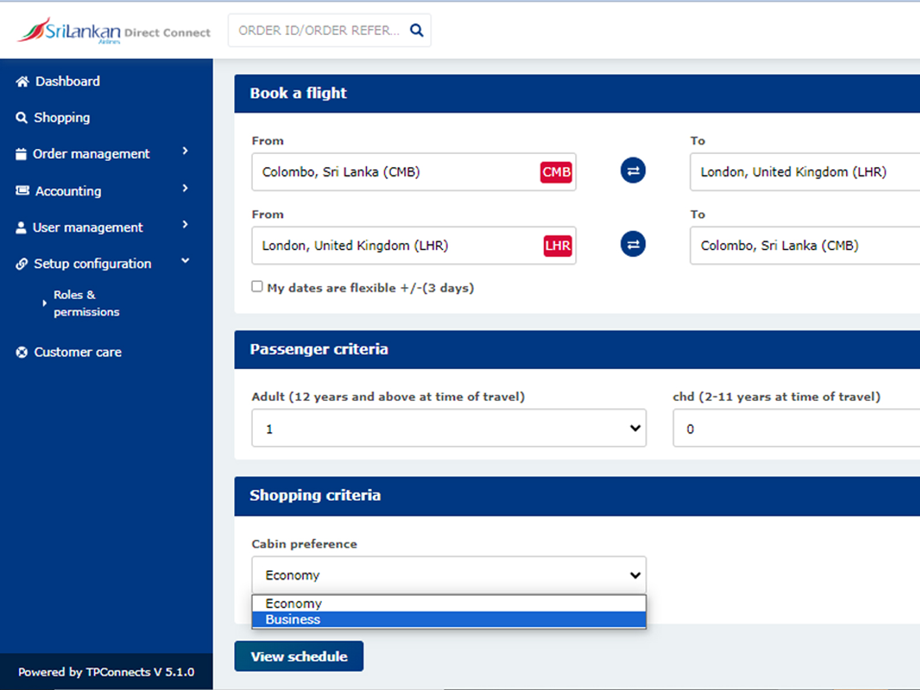Open Roles & permissions submenu item
This screenshot has height=690, width=920.
pos(86,303)
